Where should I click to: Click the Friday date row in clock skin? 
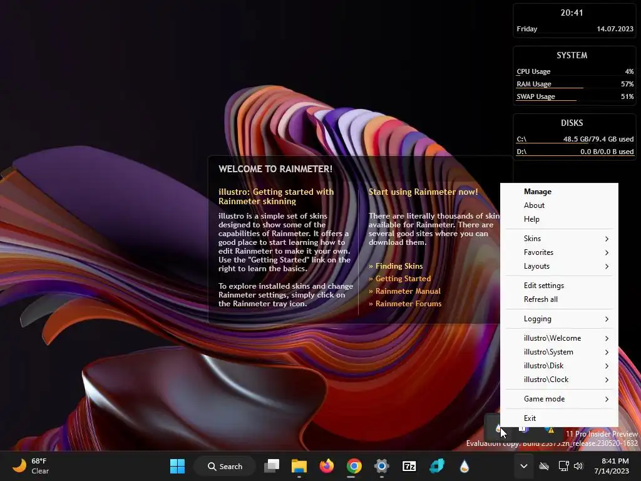575,29
